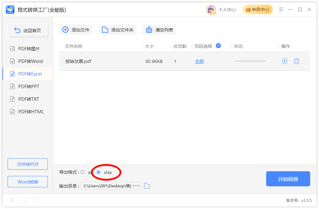Click the PDF转图片 picture icon

[12, 49]
